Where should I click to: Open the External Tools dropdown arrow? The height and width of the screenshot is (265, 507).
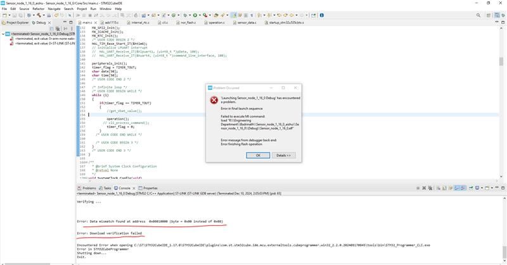coord(210,15)
